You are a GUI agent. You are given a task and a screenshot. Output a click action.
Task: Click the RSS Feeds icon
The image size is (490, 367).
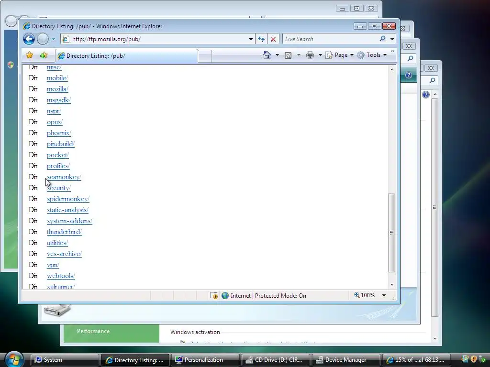pyautogui.click(x=288, y=55)
